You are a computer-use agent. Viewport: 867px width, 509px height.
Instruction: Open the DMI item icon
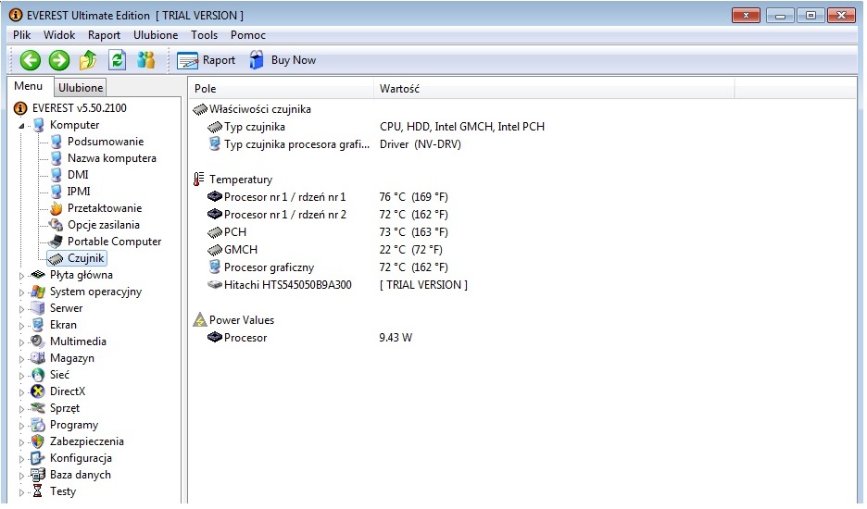[x=56, y=175]
